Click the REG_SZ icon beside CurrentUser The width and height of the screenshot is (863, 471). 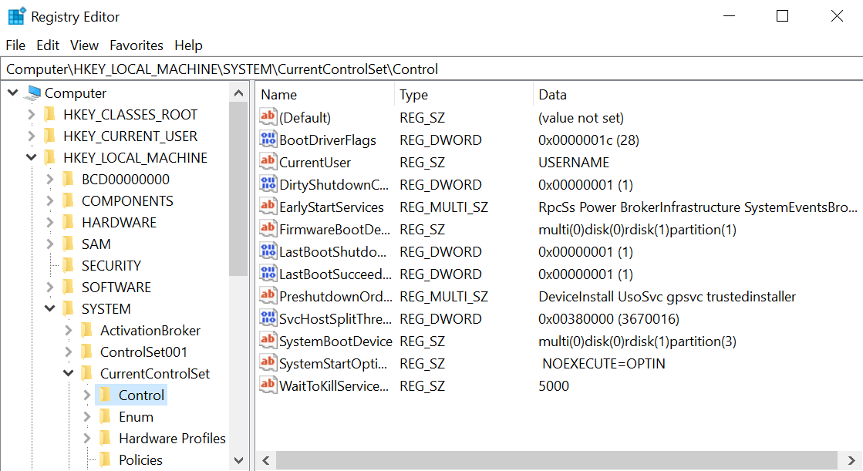[x=268, y=162]
